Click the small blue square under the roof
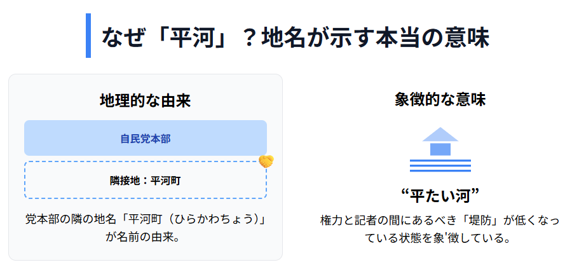 [x=440, y=149]
